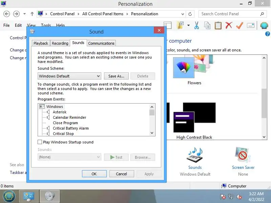271x203 pixels.
Task: Click the Refresh button in address bar
Action: point(190,14)
